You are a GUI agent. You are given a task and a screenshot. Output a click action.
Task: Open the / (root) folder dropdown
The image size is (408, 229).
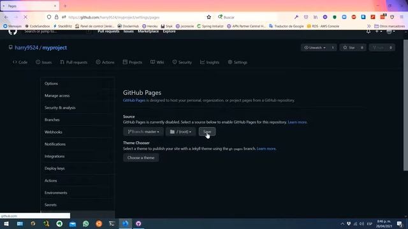(x=180, y=132)
